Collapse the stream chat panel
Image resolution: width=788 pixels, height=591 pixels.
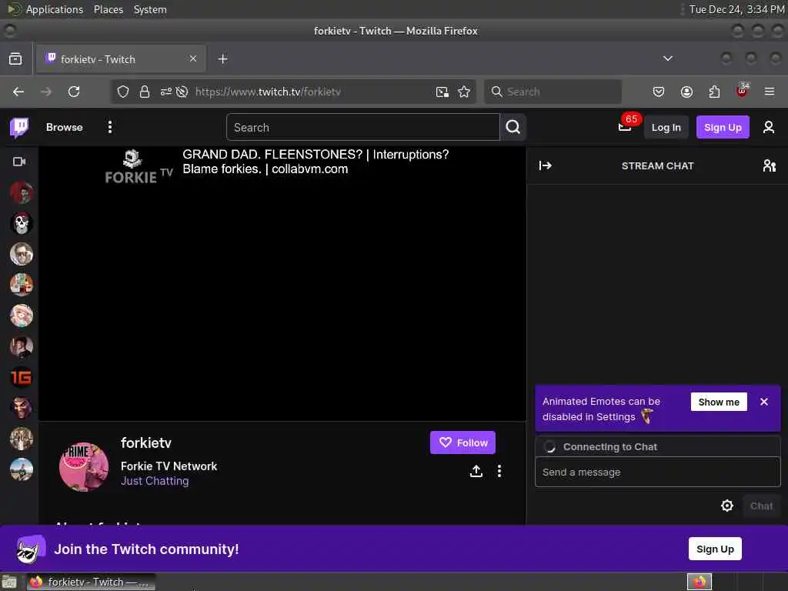(546, 165)
